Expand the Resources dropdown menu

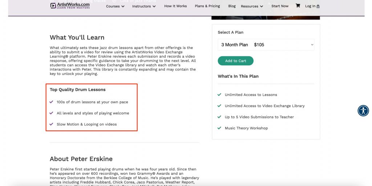[252, 7]
